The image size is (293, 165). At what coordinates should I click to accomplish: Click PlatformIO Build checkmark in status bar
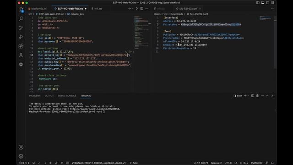pos(39,163)
